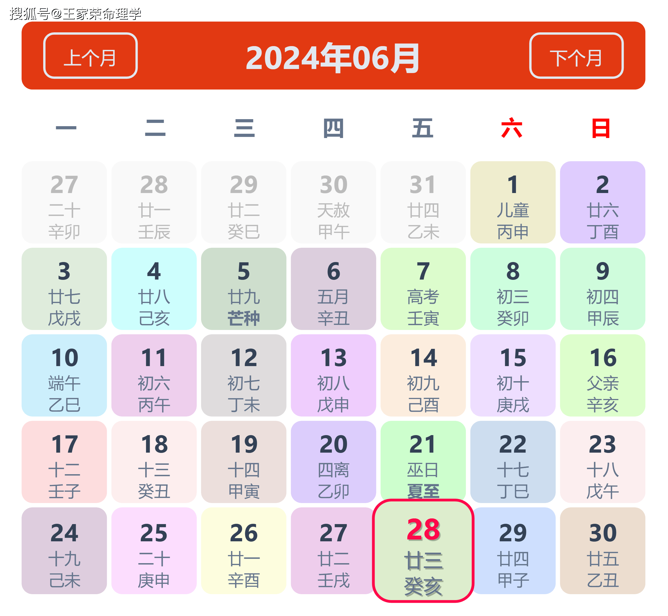668x616 pixels.
Task: Select June 4 廿八 己亥 cell
Action: (x=154, y=289)
